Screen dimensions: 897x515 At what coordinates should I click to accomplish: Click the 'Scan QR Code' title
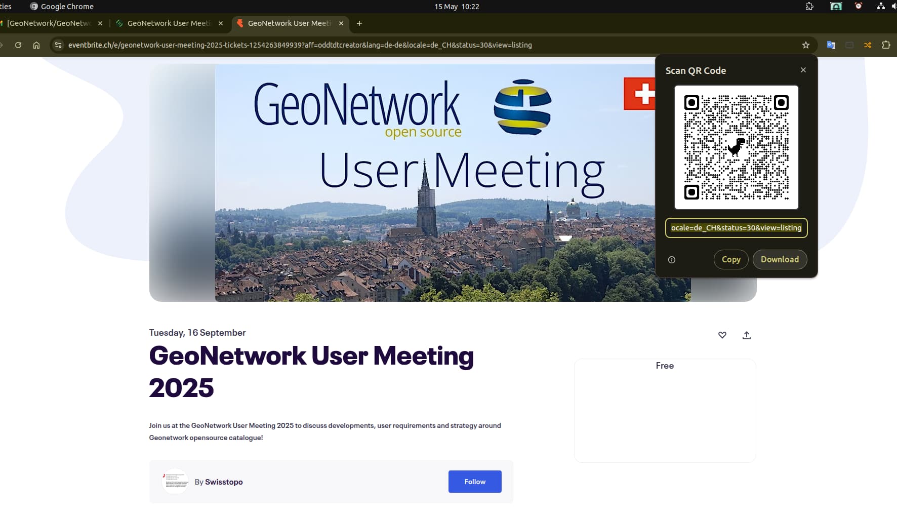[x=696, y=71]
